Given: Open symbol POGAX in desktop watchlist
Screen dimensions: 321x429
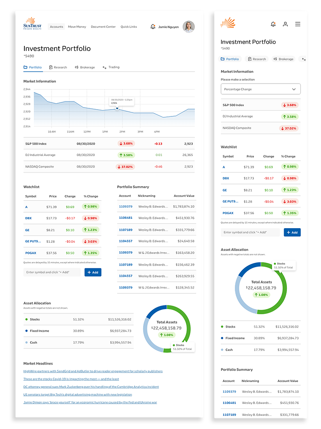Looking at the screenshot, I should [x=31, y=253].
